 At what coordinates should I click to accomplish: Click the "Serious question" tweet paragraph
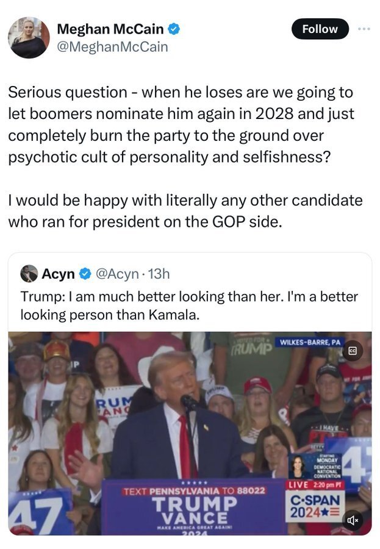click(x=181, y=125)
